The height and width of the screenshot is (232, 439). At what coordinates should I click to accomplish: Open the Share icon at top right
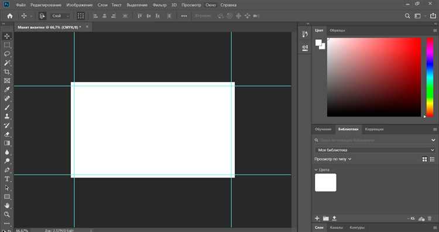(x=433, y=16)
